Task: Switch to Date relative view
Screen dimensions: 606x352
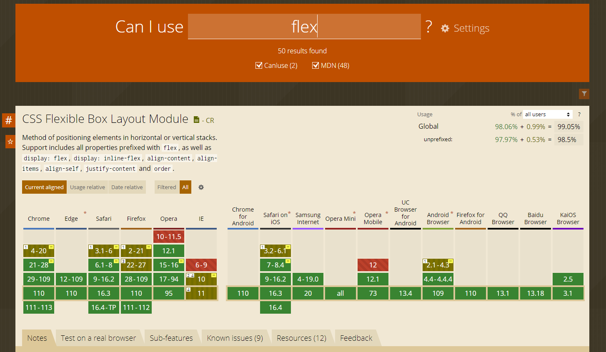Action: [x=127, y=187]
